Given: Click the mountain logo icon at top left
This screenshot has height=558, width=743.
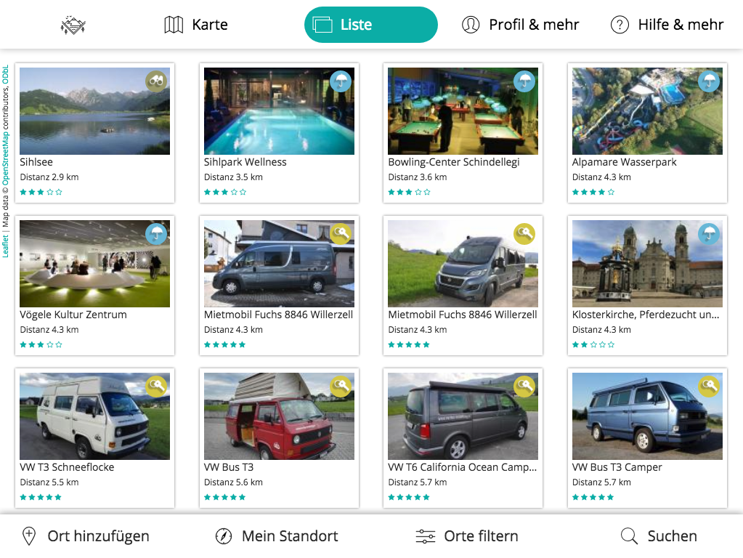Looking at the screenshot, I should pyautogui.click(x=73, y=25).
